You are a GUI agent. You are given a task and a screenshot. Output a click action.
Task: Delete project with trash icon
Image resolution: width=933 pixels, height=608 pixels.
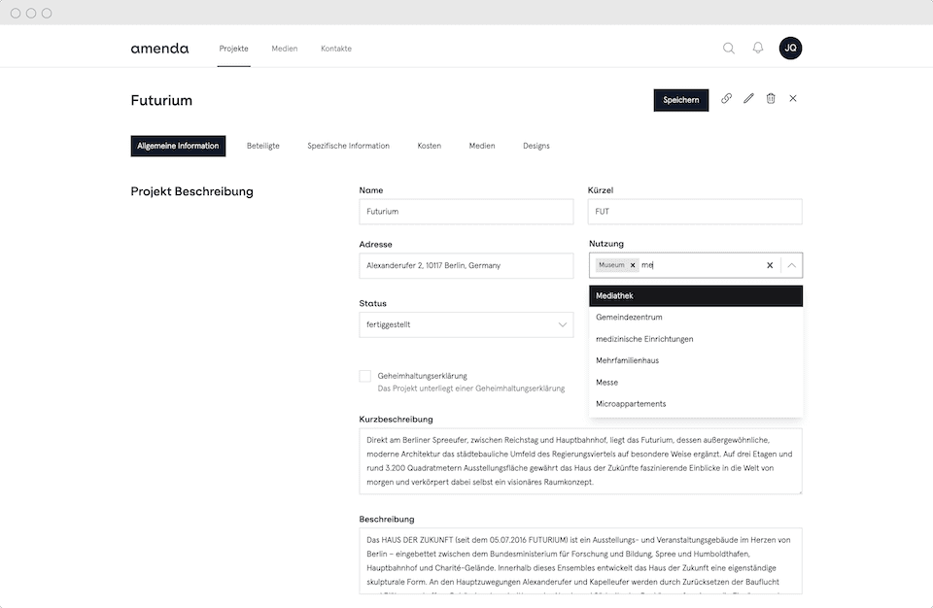(771, 99)
